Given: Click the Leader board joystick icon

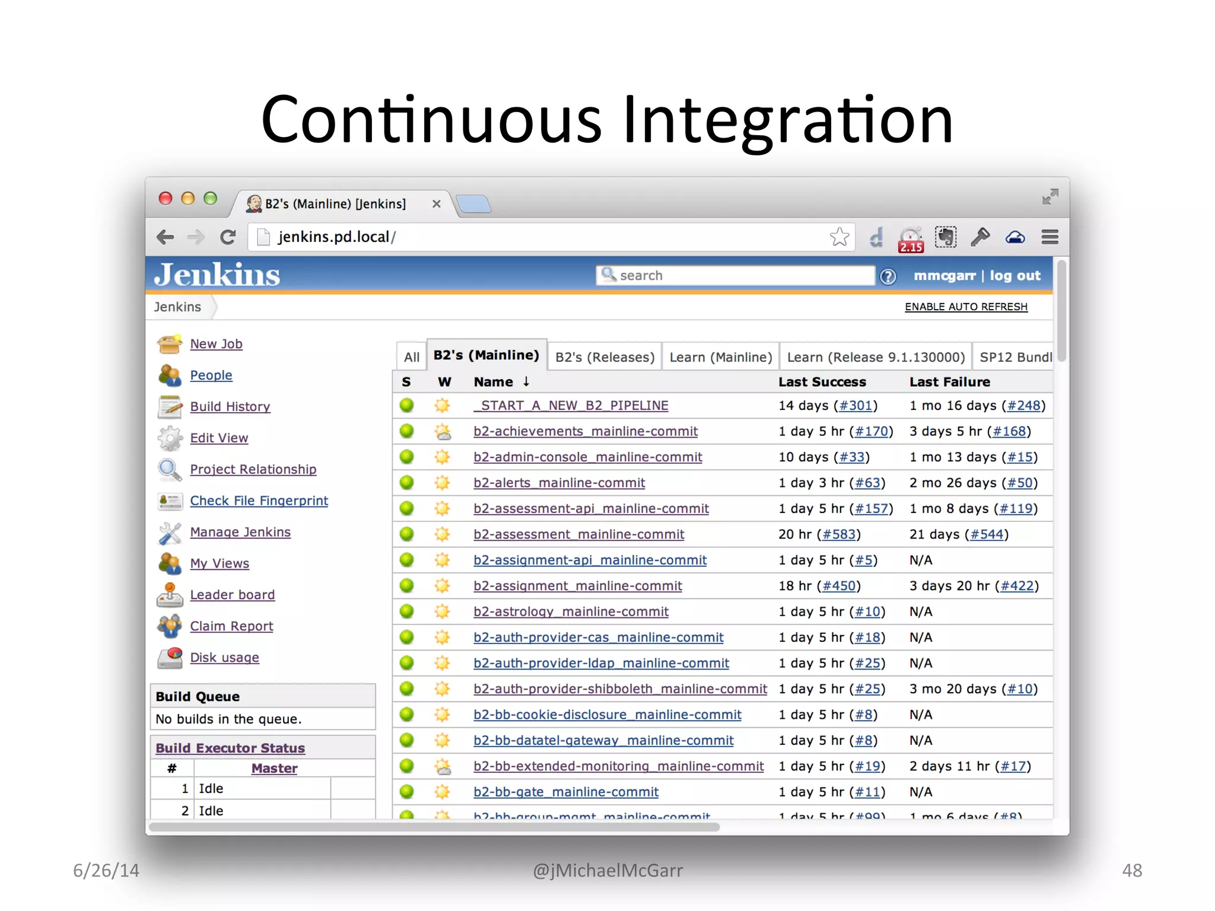Looking at the screenshot, I should [170, 595].
